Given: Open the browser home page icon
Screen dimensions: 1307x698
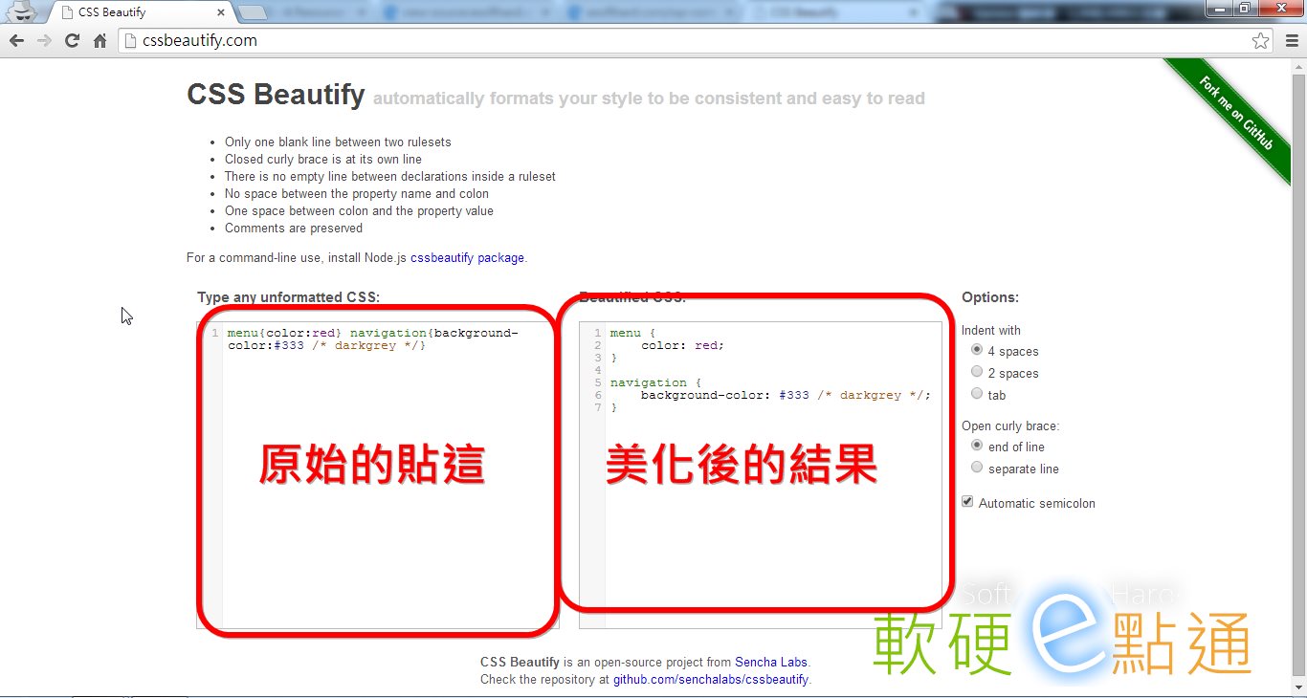Looking at the screenshot, I should click(x=100, y=41).
